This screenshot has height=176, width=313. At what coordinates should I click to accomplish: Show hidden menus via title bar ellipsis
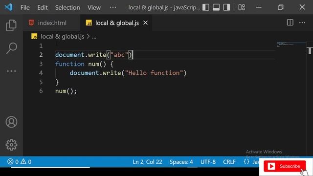pos(113,7)
